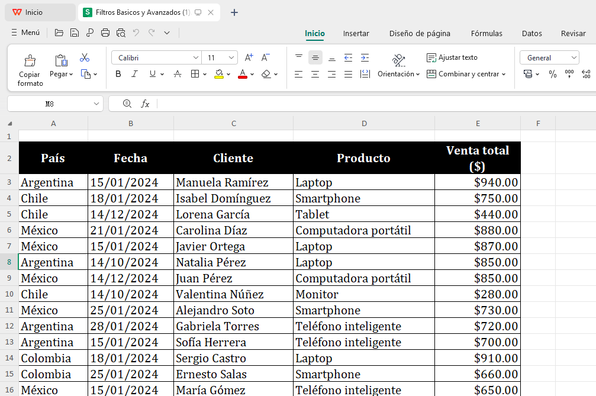Screen dimensions: 596x396
Task: Open the Name Box dropdown arrow
Action: point(96,104)
